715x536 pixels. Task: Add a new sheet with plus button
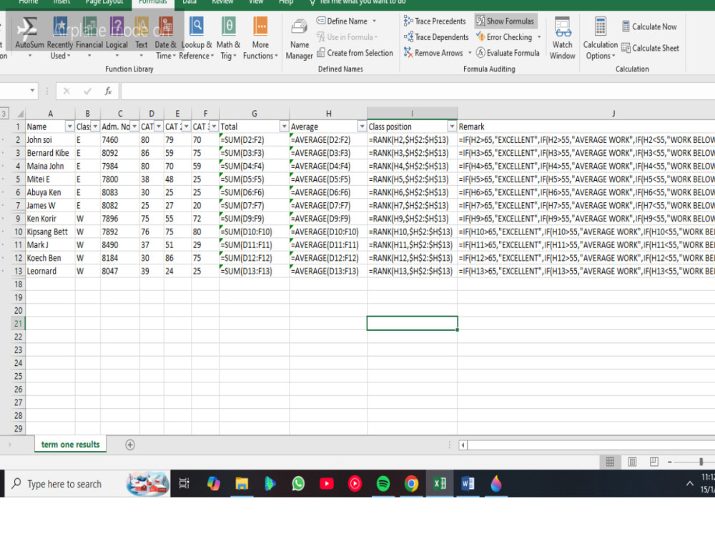coord(130,445)
